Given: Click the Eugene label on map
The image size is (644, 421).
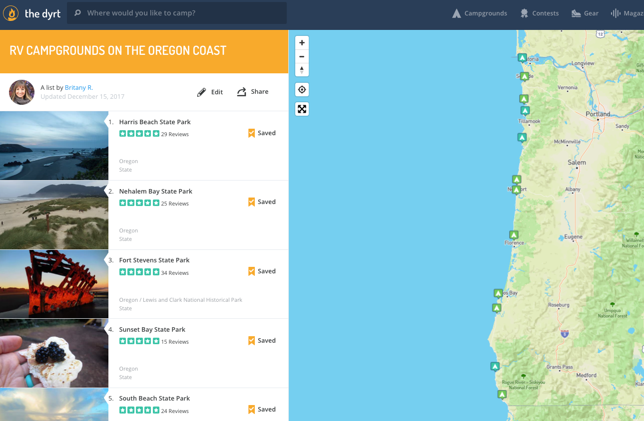Looking at the screenshot, I should [573, 237].
